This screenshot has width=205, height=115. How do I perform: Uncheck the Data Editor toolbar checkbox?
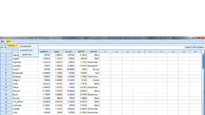click(21, 46)
